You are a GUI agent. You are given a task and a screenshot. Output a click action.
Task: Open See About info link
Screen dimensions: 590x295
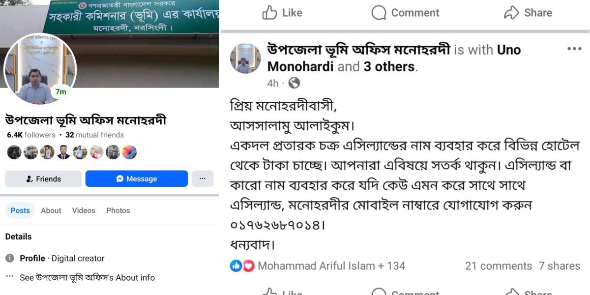tap(87, 277)
